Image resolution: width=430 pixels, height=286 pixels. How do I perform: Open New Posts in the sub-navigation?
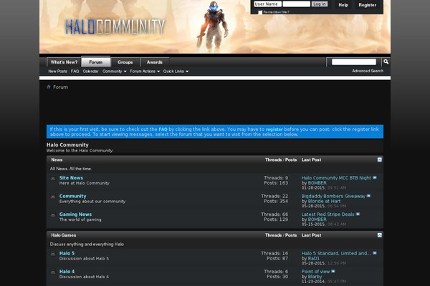coord(57,71)
